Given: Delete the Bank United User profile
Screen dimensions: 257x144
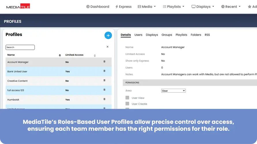Looking at the screenshot, I should [104, 71].
